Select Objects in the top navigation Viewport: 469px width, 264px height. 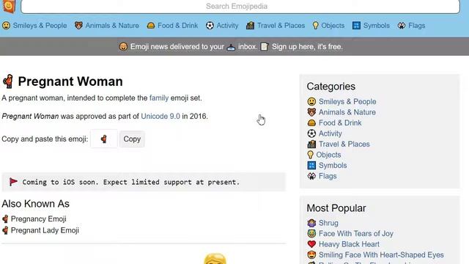point(333,26)
